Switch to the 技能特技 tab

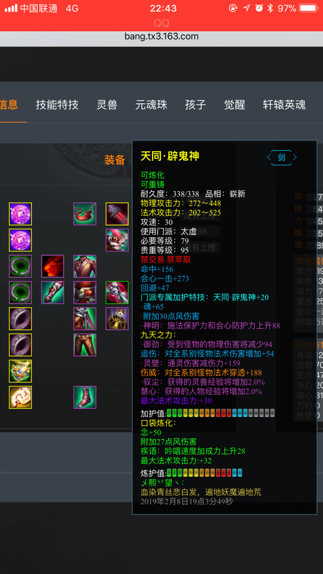click(x=57, y=105)
